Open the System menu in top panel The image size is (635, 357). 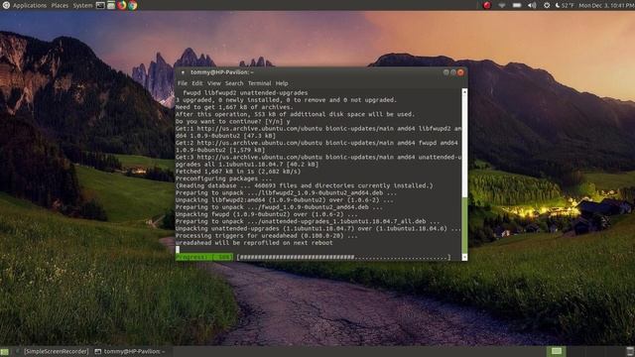pos(82,6)
